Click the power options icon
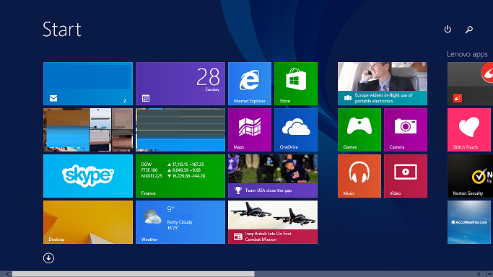Image resolution: width=493 pixels, height=277 pixels. (448, 29)
